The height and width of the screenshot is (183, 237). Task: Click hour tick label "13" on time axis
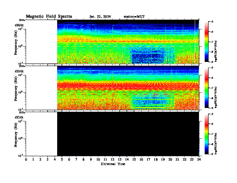[120, 160]
